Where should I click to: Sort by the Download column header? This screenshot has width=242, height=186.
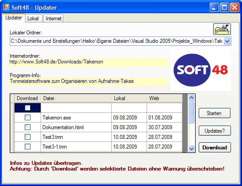[27, 98]
